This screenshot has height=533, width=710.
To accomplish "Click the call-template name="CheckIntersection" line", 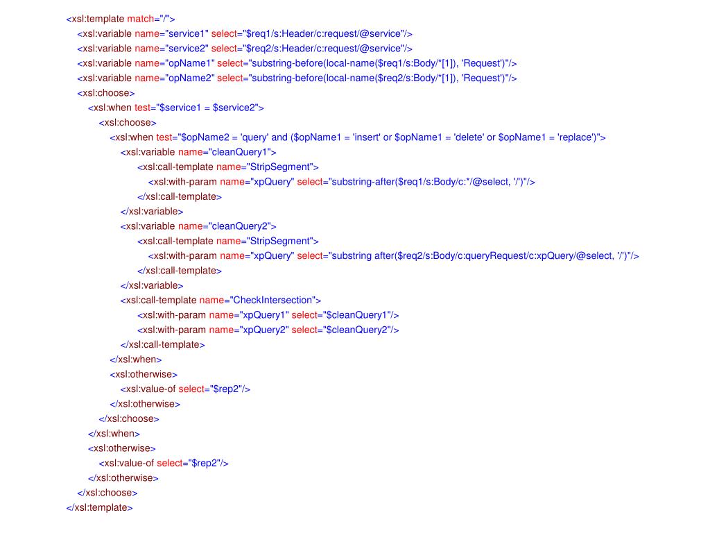I will coord(220,300).
